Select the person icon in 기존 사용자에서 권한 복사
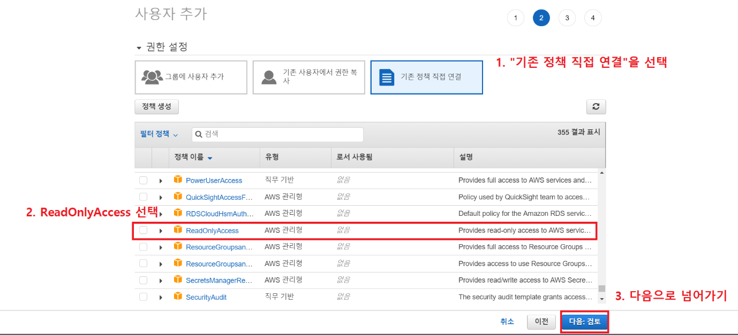This screenshot has width=738, height=335. click(x=269, y=77)
